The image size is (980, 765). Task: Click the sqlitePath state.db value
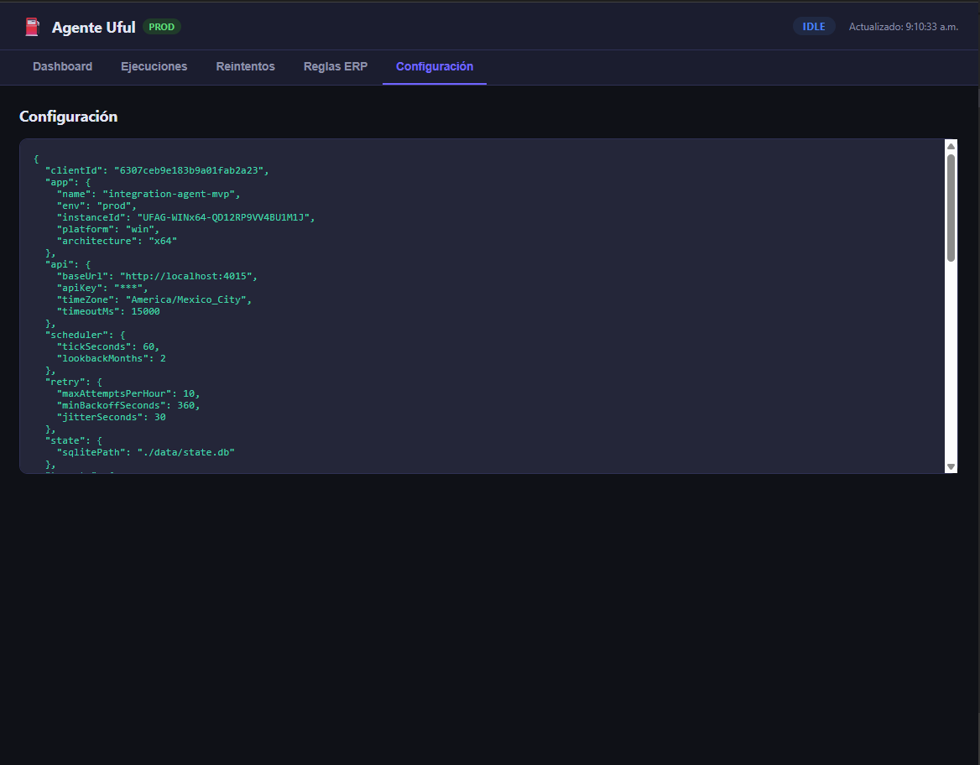click(185, 452)
